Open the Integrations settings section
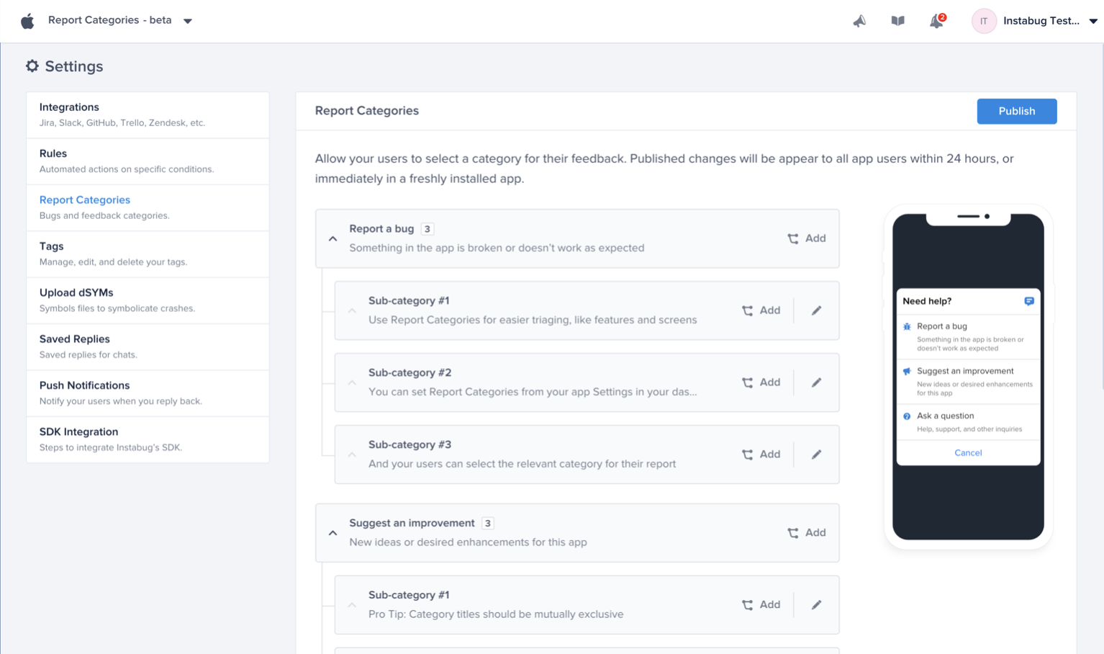Viewport: 1104px width, 654px height. tap(148, 115)
